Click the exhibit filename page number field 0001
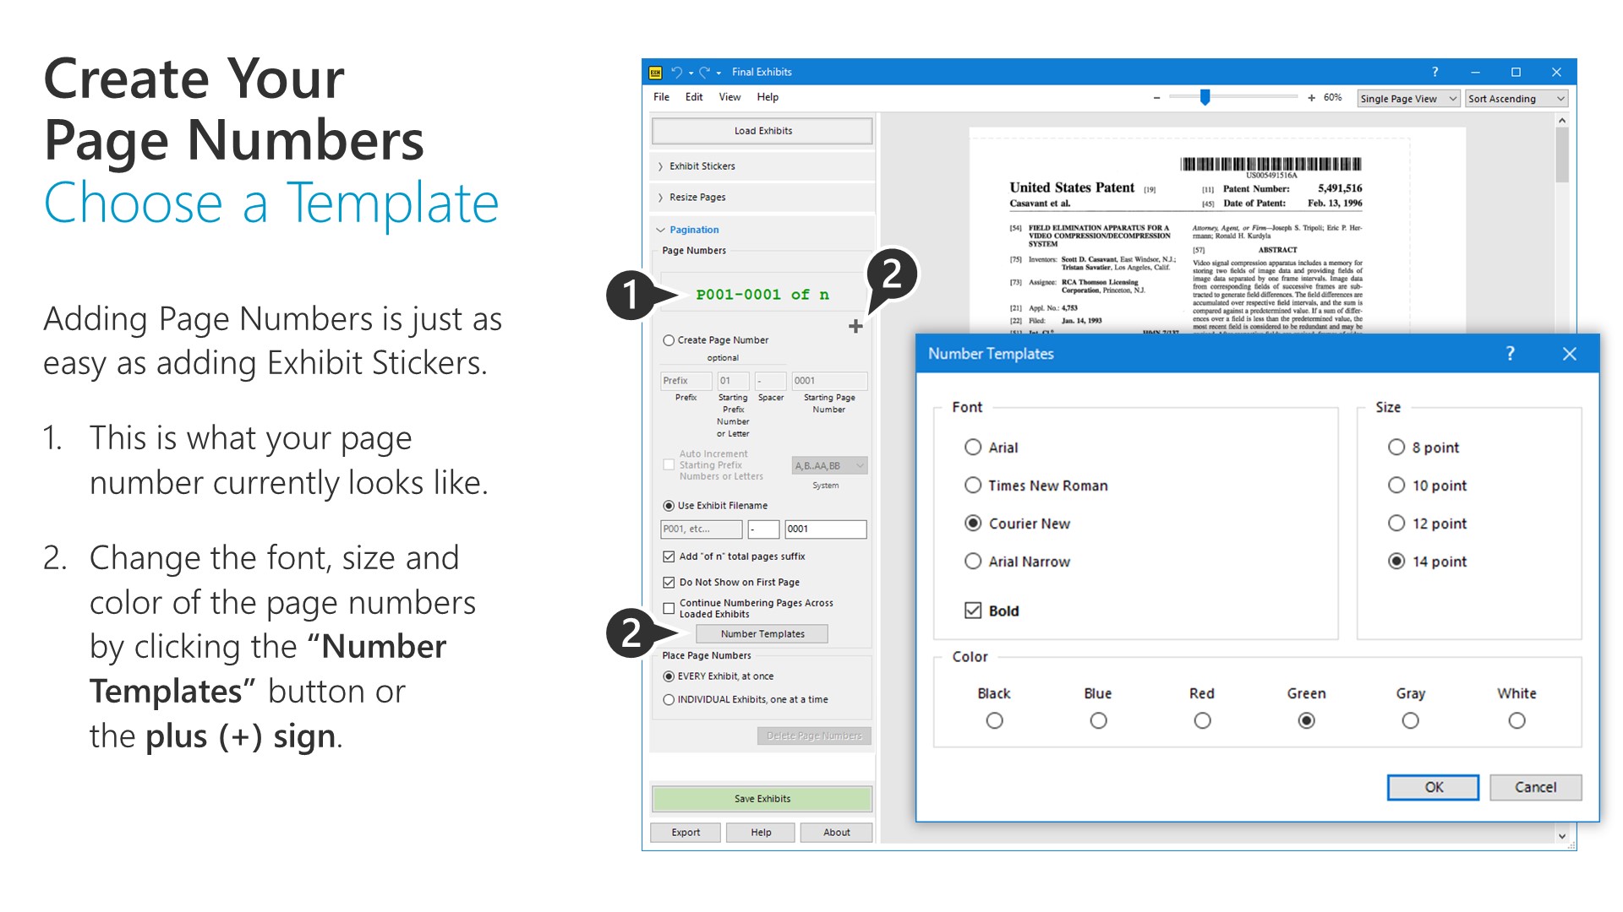The image size is (1623, 912). [824, 529]
